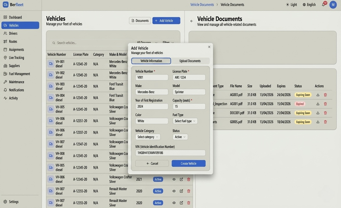Click the VH-004 vehicle icon
Viewport: 341px width, 208px height.
click(x=51, y=98)
